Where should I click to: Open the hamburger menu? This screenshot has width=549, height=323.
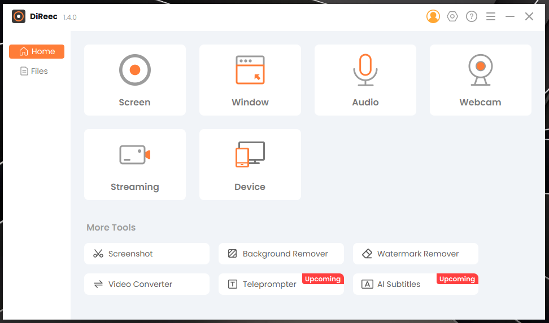[491, 16]
